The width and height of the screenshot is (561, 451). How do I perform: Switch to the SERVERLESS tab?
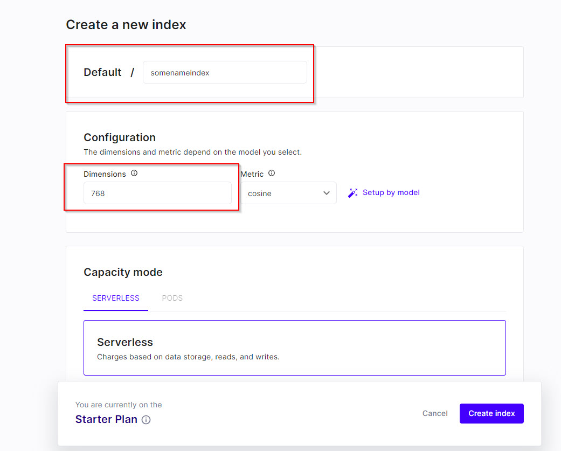116,299
